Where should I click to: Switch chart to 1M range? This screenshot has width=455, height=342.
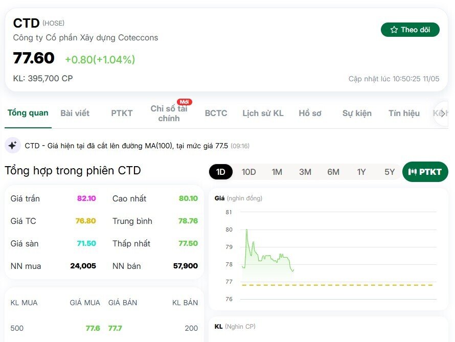[x=277, y=172]
